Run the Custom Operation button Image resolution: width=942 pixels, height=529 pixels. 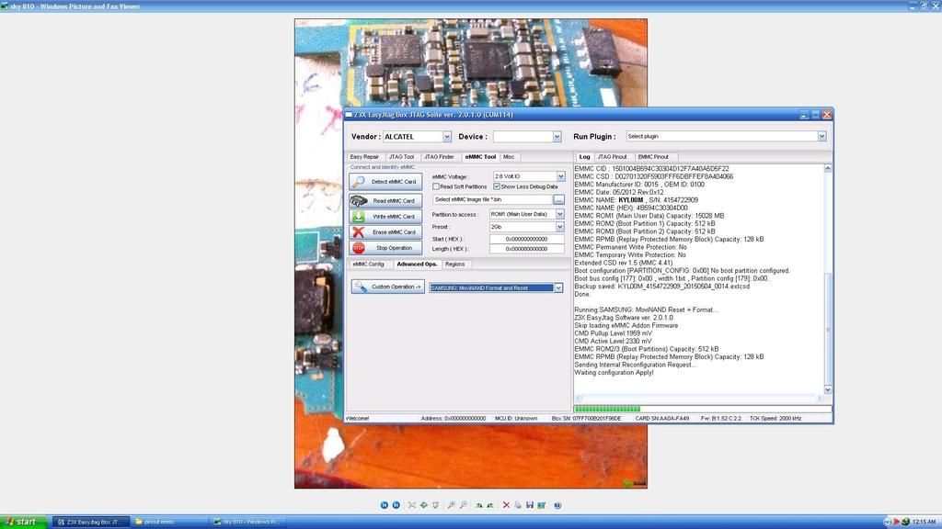tap(388, 287)
